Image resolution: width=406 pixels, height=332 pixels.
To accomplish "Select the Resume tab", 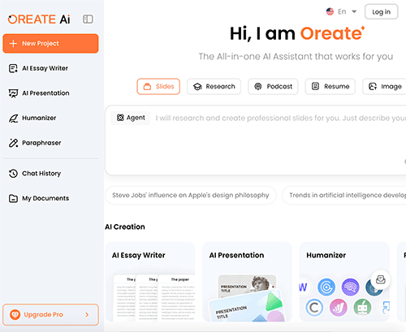I will (x=330, y=87).
